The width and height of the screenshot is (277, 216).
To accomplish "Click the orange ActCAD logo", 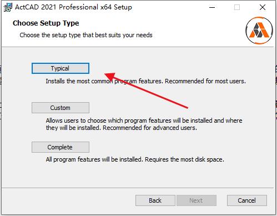I will [259, 31].
